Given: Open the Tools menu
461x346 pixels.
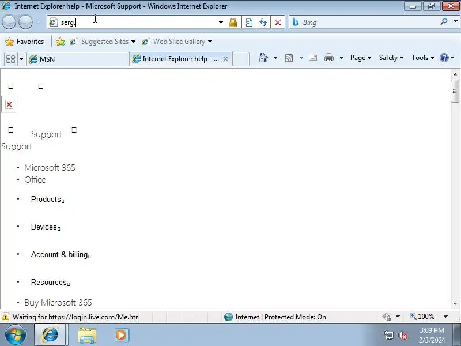Looking at the screenshot, I should pyautogui.click(x=422, y=58).
